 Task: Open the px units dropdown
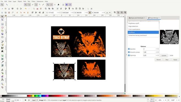108,12
